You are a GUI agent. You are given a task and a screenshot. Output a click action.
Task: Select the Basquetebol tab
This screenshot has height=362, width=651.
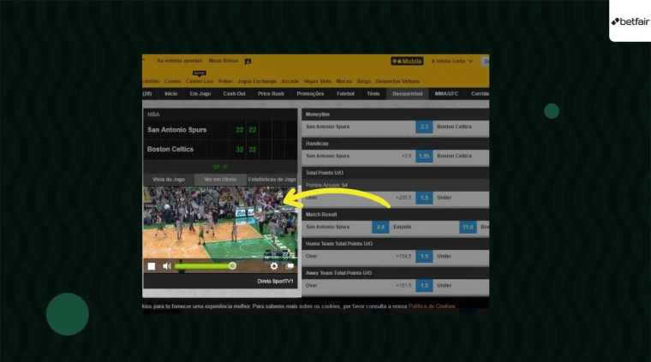pyautogui.click(x=407, y=94)
